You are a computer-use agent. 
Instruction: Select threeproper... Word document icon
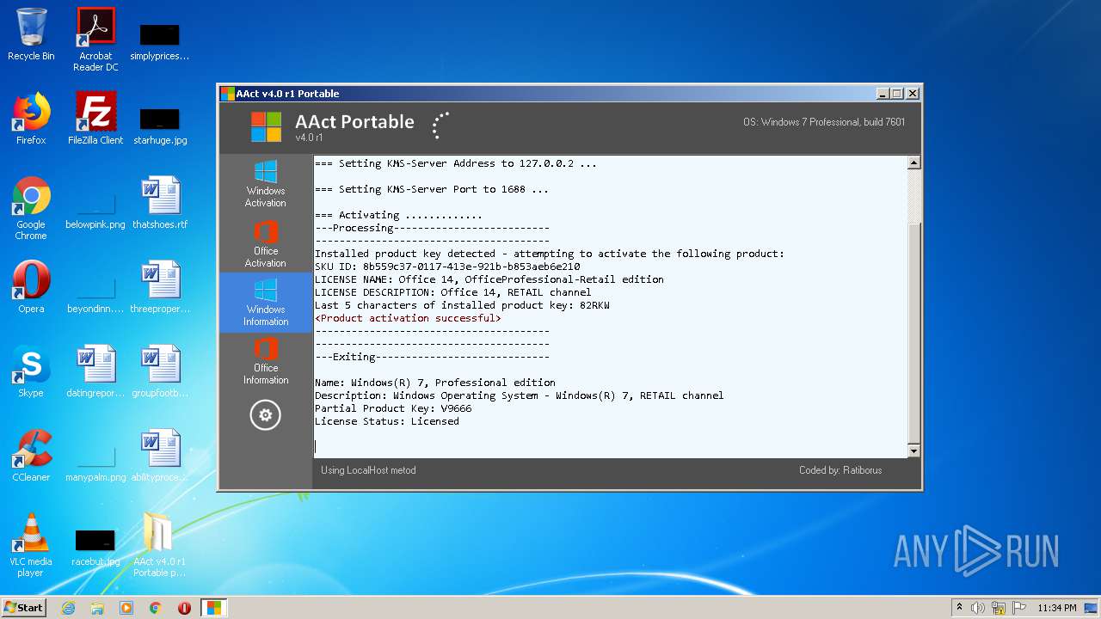point(160,287)
